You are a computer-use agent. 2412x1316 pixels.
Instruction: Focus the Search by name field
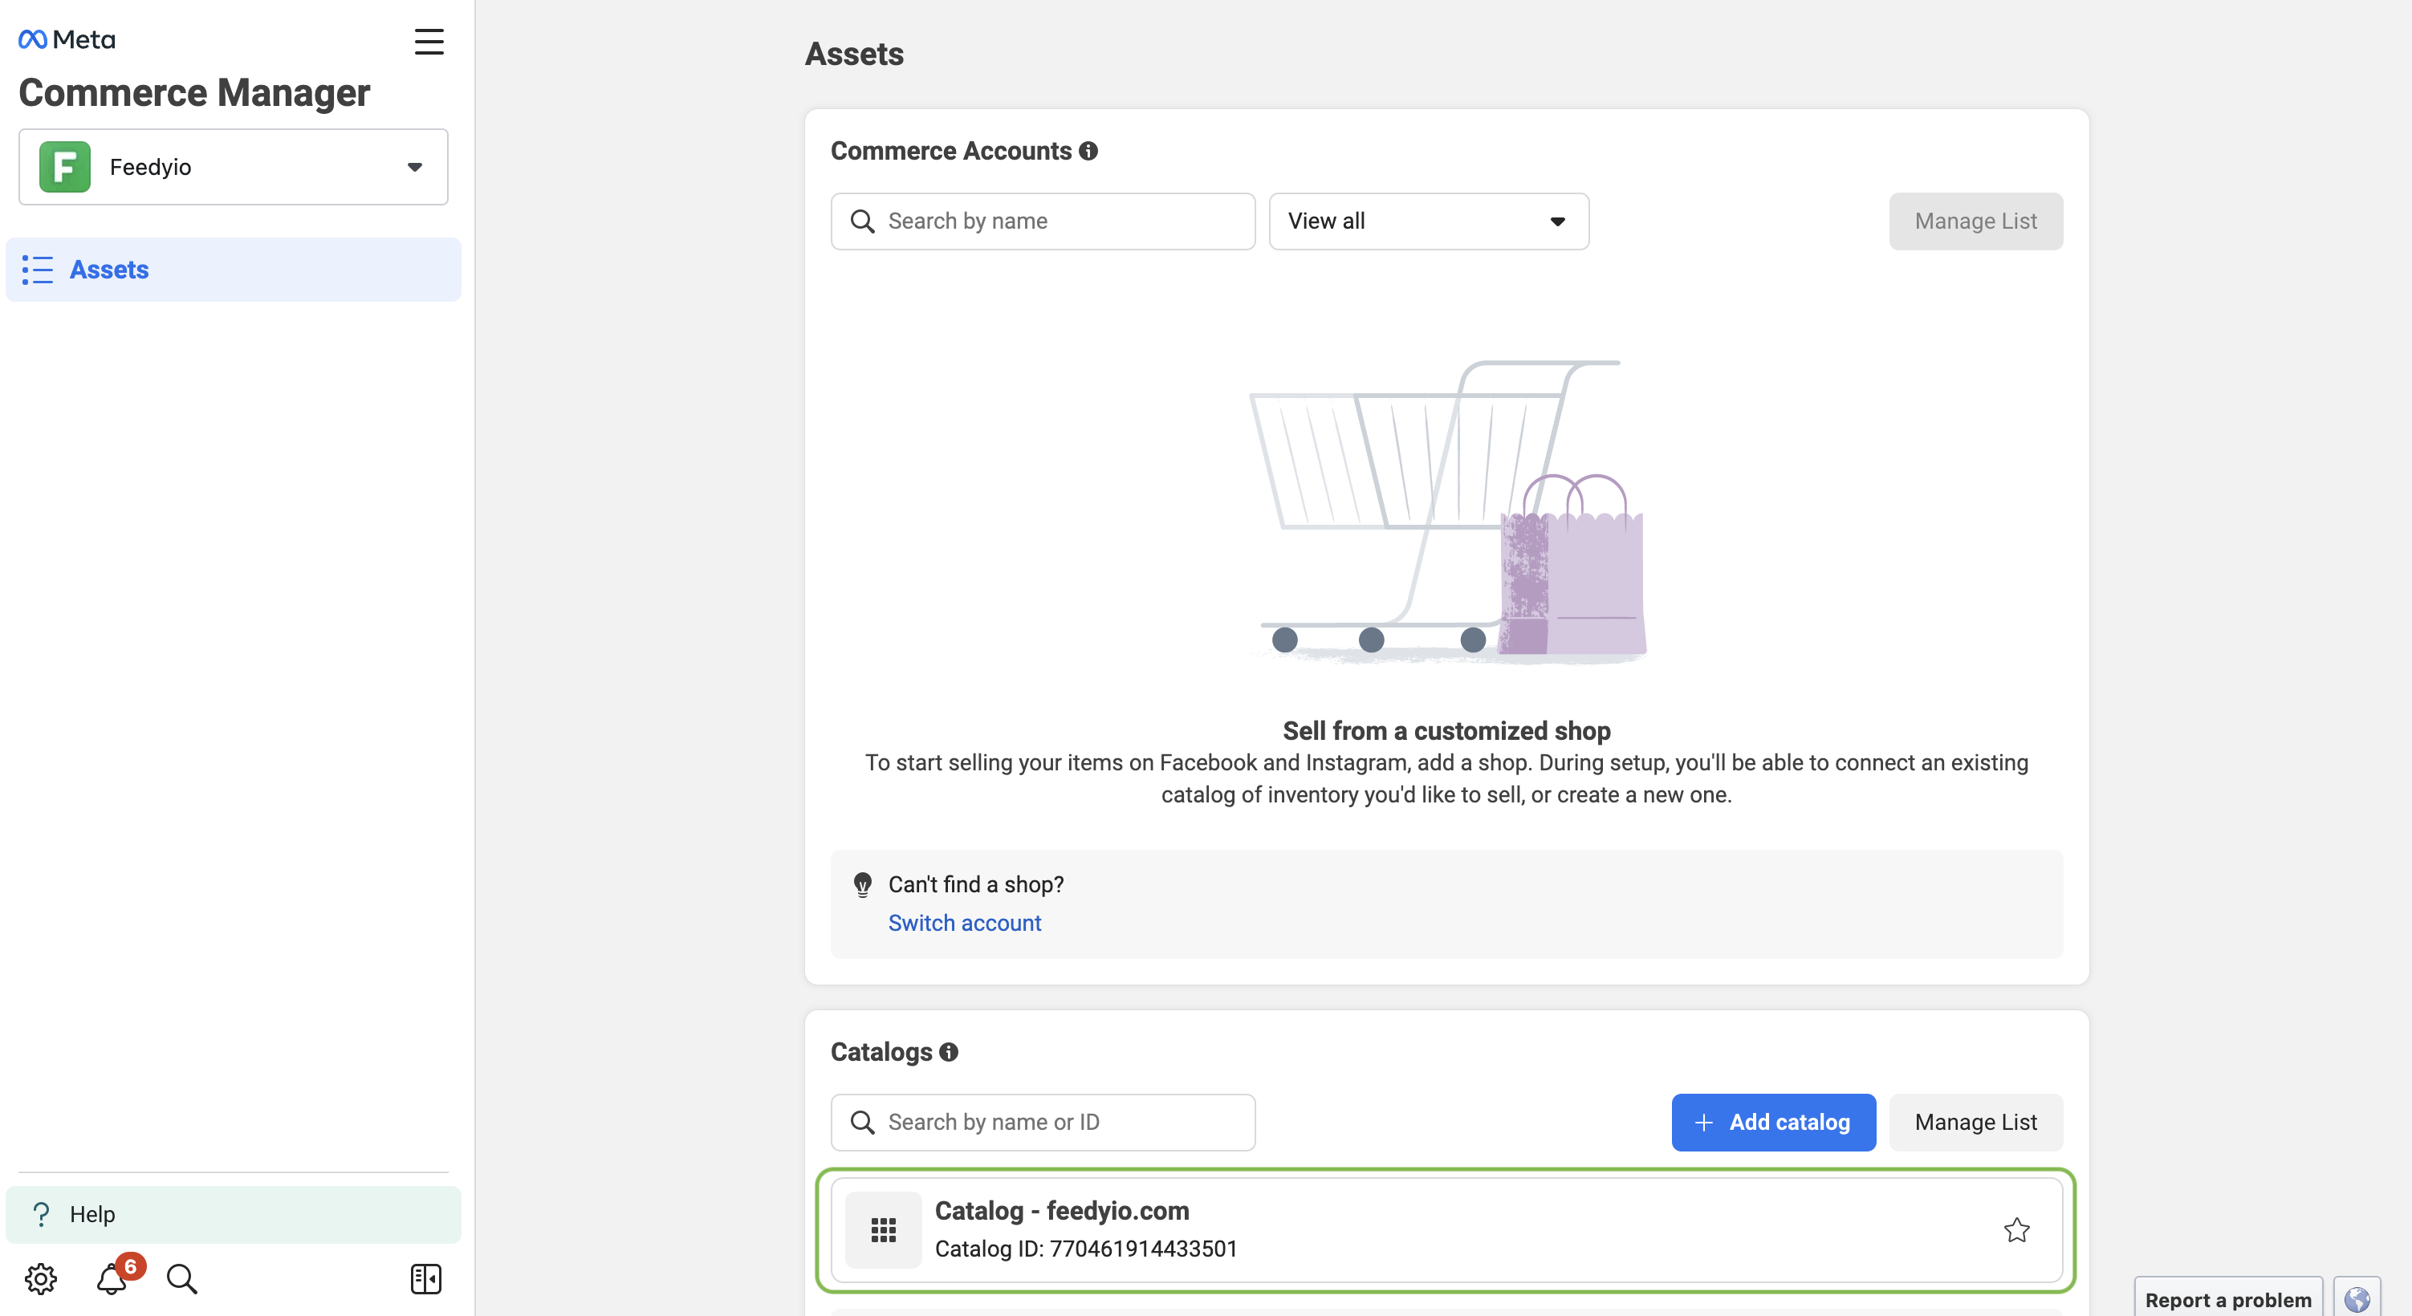click(x=1043, y=221)
